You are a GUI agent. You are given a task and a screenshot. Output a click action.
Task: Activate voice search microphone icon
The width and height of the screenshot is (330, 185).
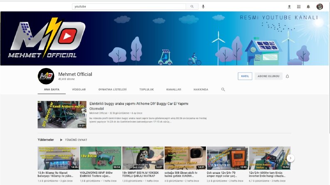[203, 7]
